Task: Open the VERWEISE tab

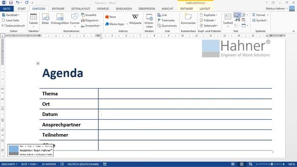Action: pos(103,9)
